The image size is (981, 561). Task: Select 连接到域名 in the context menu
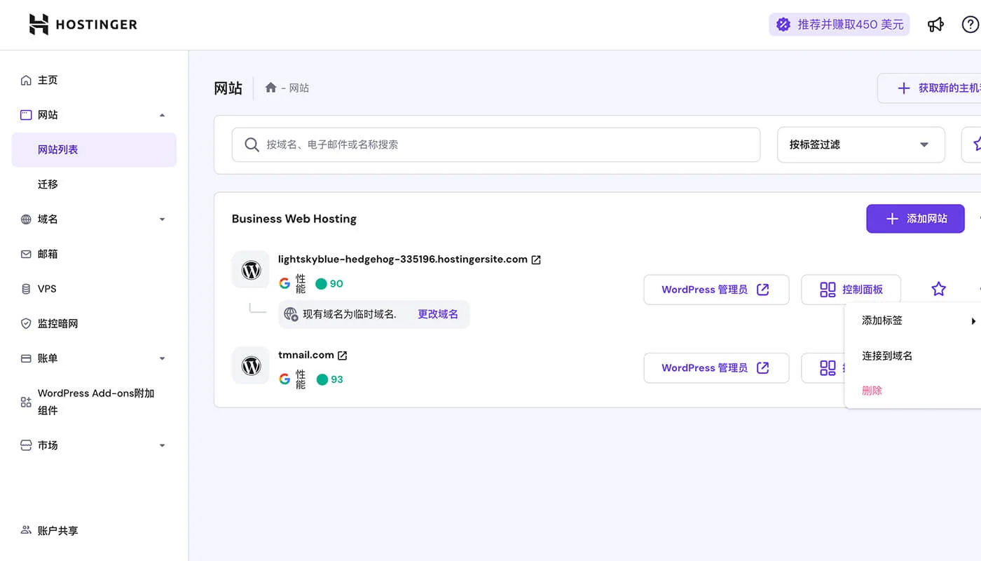(x=887, y=356)
